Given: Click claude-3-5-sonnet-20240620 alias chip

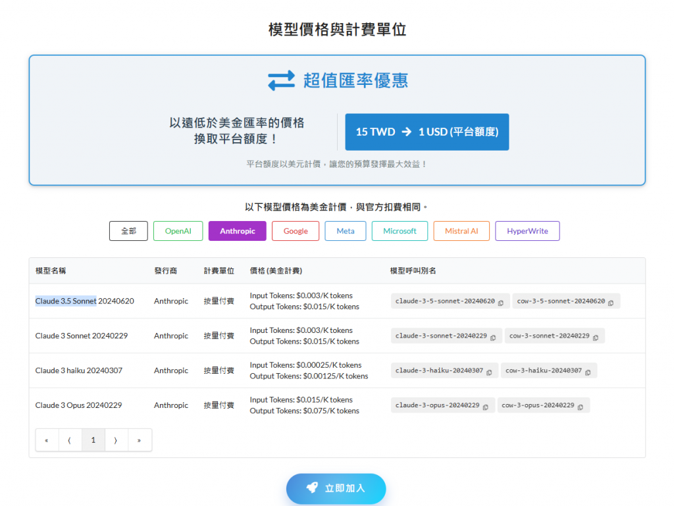Looking at the screenshot, I should tap(450, 301).
